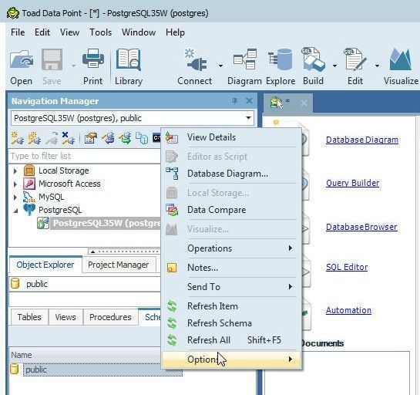The width and height of the screenshot is (420, 395).
Task: Open the SQL Editor link
Action: pos(347,267)
